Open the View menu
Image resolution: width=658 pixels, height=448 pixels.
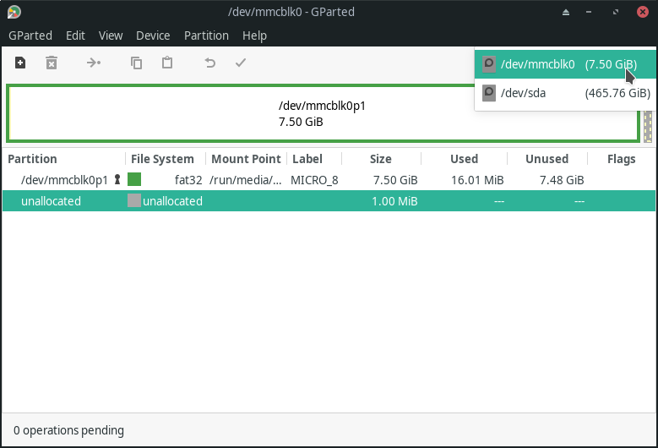pyautogui.click(x=111, y=36)
